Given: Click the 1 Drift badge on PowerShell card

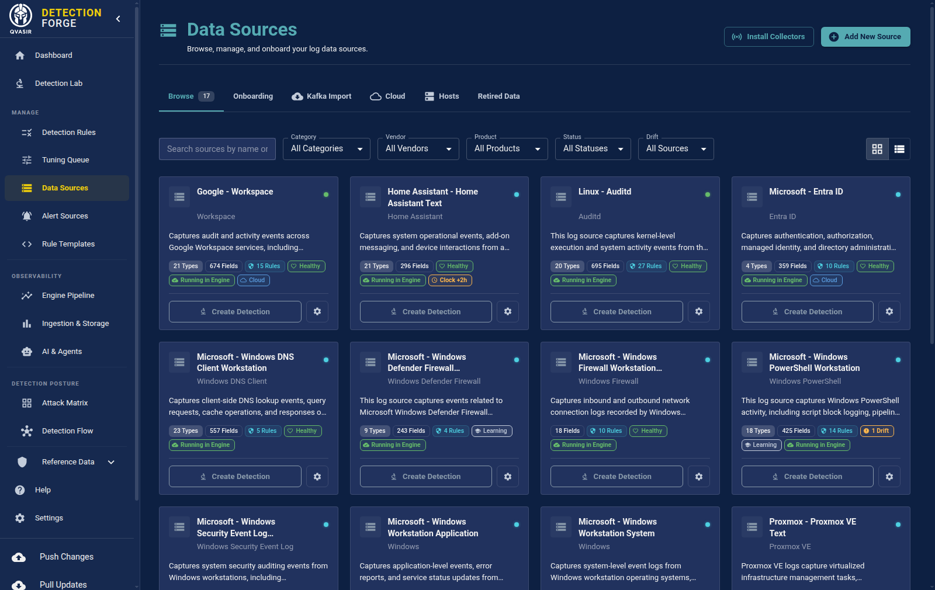Looking at the screenshot, I should pos(877,431).
